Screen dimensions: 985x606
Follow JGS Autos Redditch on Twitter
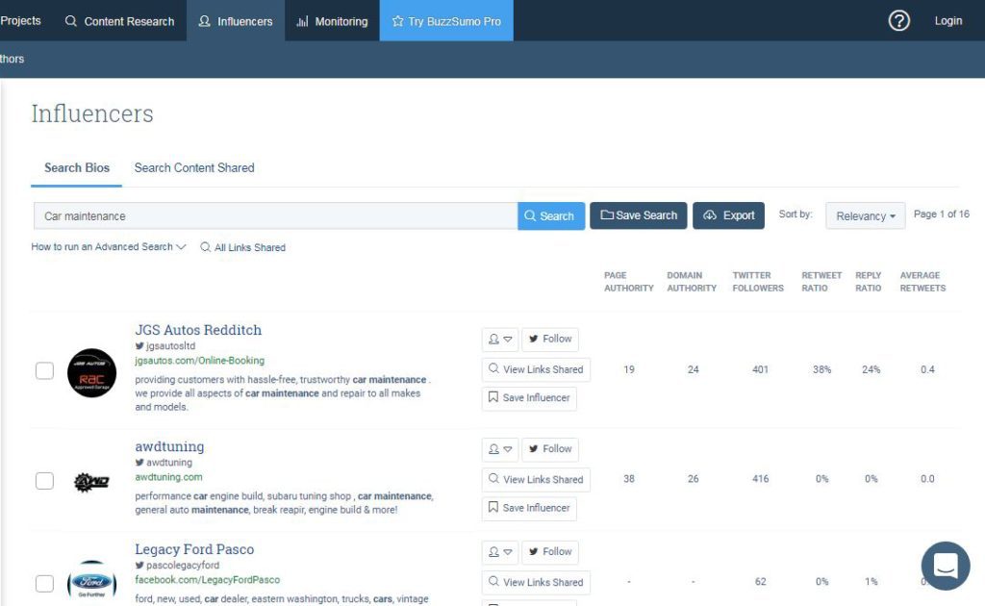[549, 340]
